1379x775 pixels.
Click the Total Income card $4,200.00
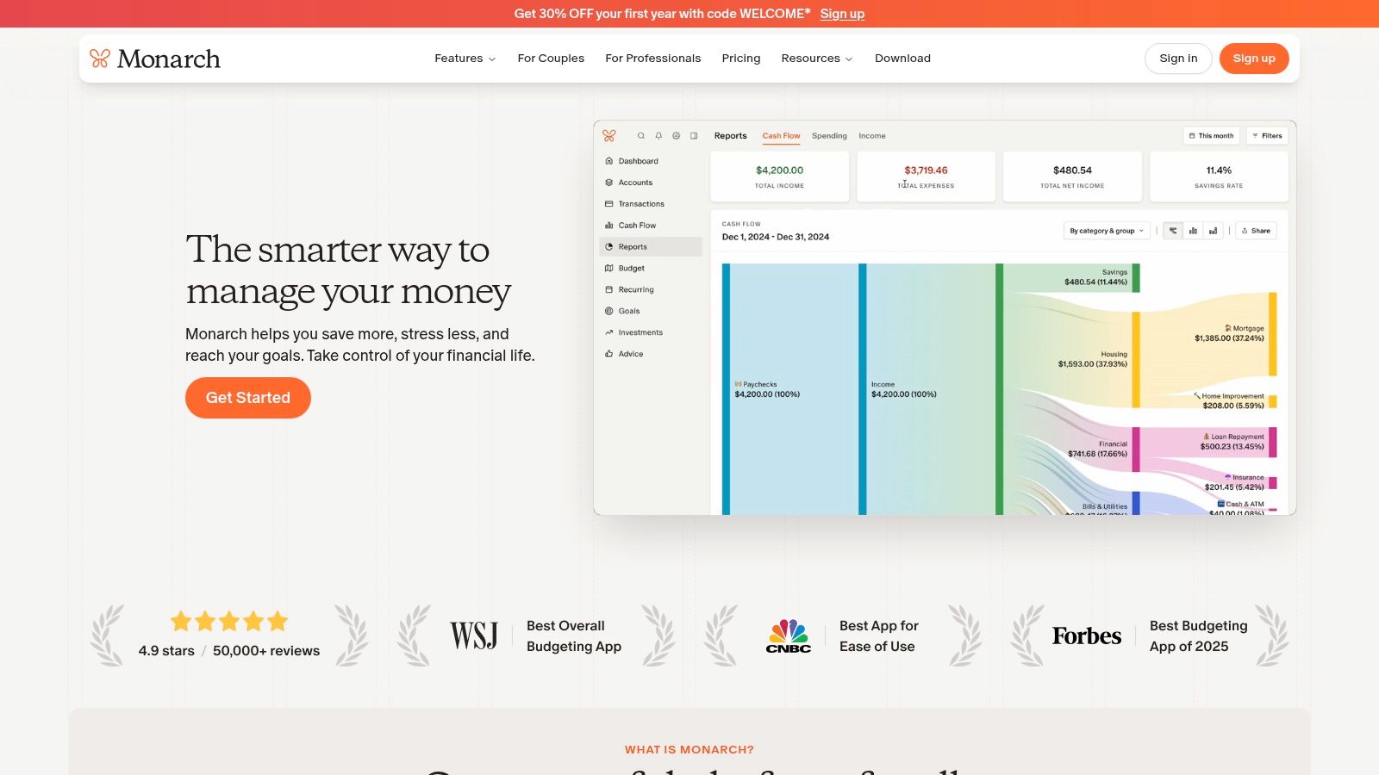point(779,177)
